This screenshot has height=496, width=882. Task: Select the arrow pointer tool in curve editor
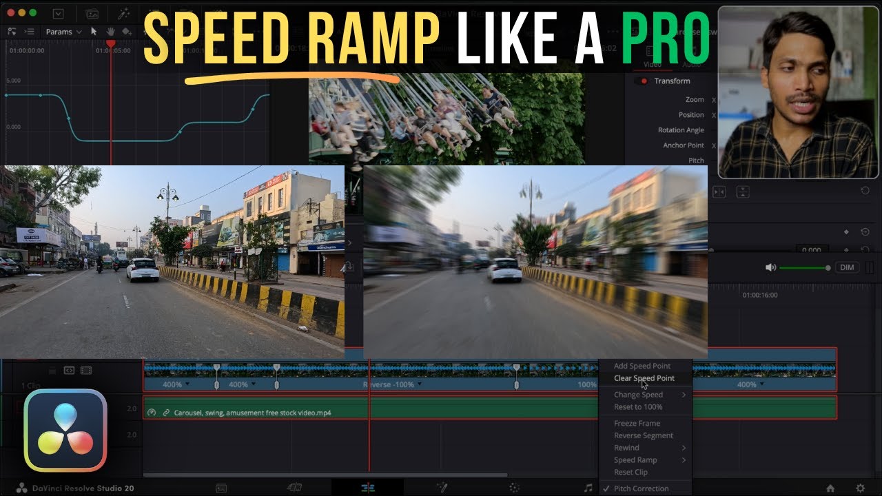[x=94, y=32]
